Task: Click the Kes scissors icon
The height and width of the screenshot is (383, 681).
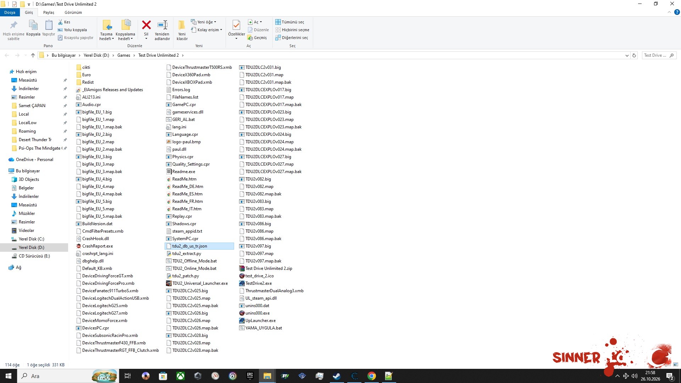Action: point(60,22)
